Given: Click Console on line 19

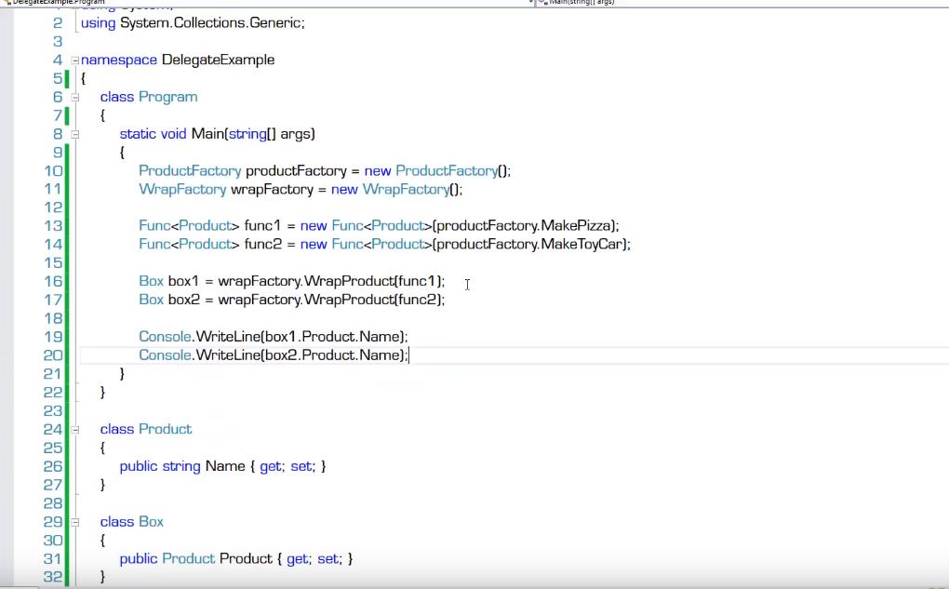Looking at the screenshot, I should (x=165, y=337).
